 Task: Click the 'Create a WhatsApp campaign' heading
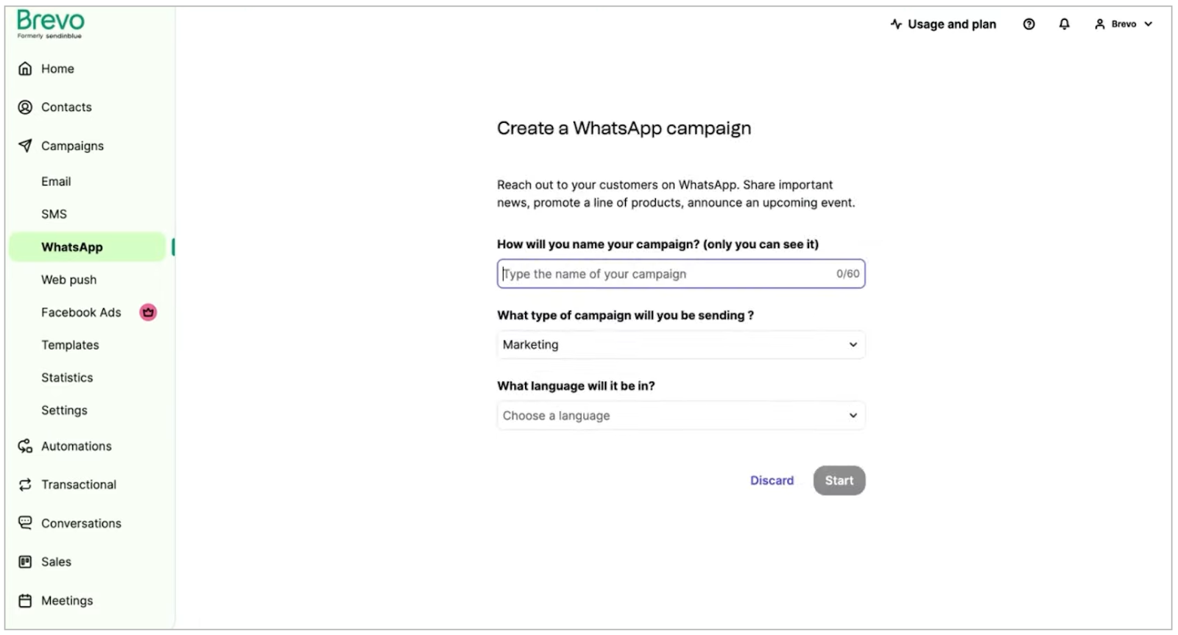pyautogui.click(x=624, y=128)
